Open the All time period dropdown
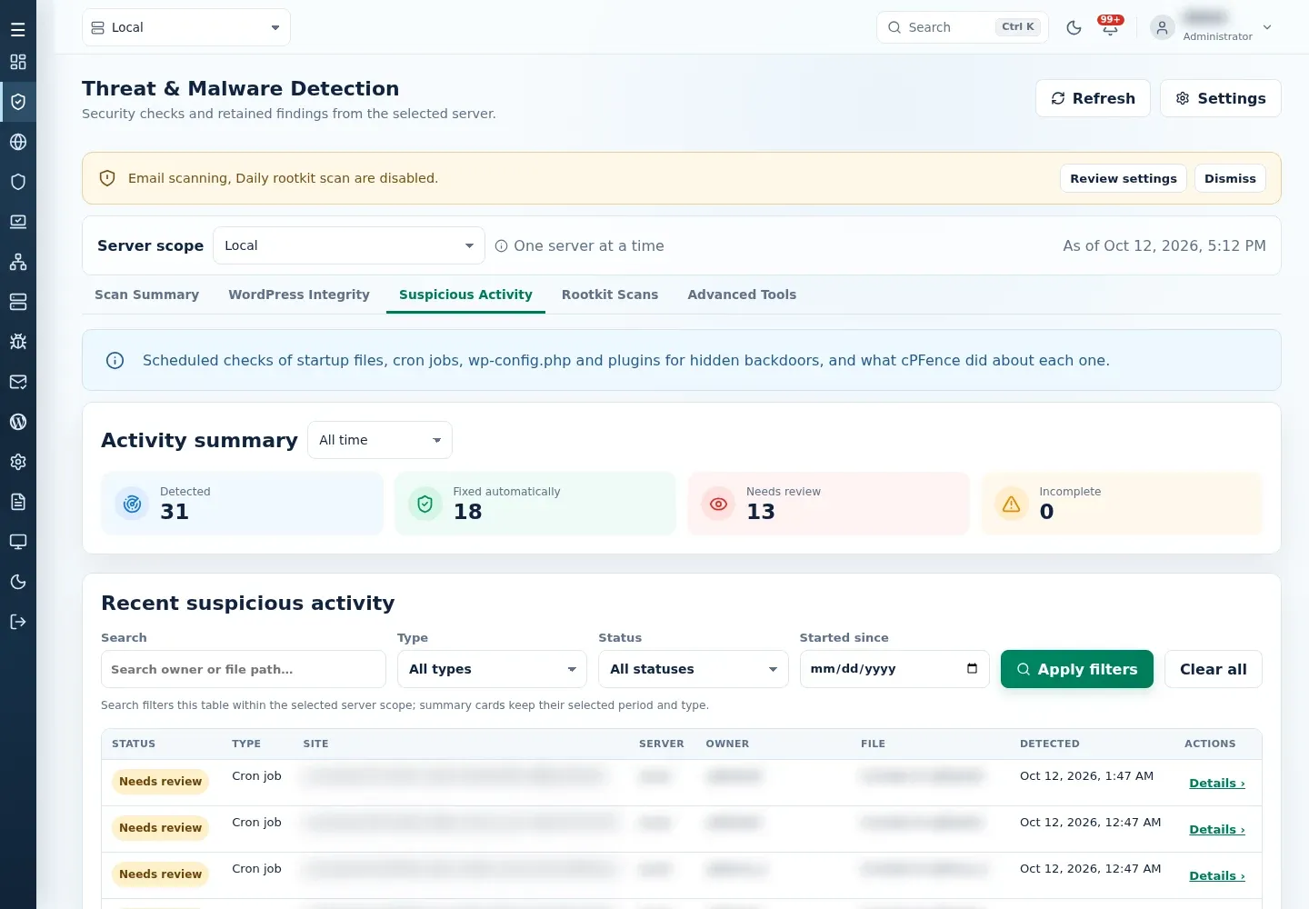 [380, 440]
